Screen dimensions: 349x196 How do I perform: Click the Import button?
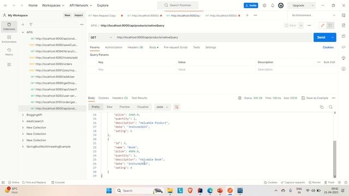pos(79,15)
